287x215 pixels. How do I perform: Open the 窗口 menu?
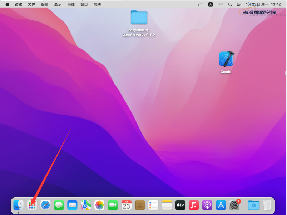[84, 4]
